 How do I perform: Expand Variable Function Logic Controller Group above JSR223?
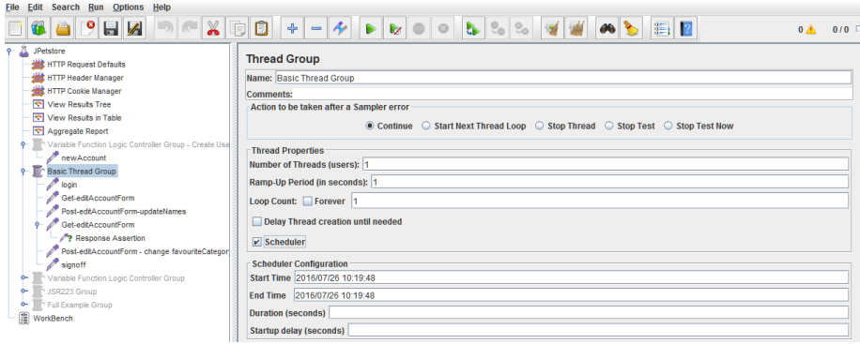pos(23,278)
